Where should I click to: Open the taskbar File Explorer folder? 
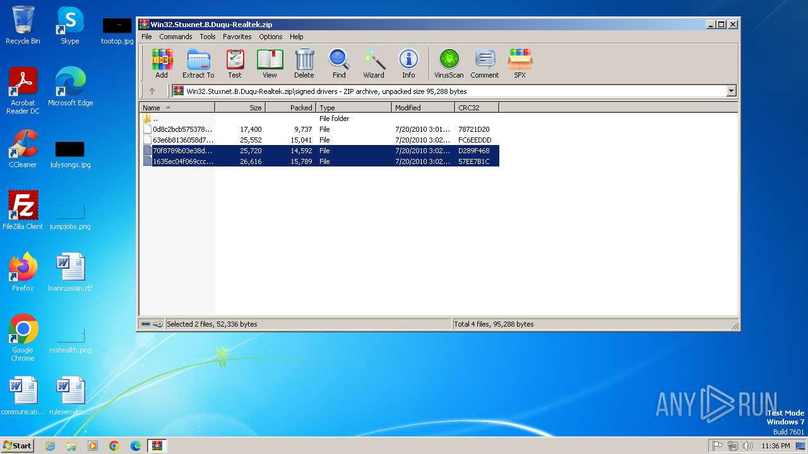pos(71,446)
